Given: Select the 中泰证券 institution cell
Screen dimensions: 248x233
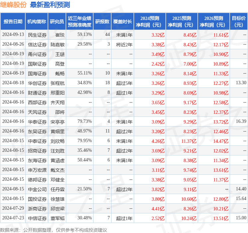Looking at the screenshot, I should [37, 141].
